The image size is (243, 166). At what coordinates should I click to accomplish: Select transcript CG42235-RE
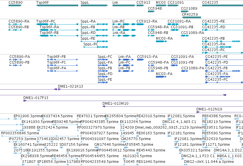click(222, 24)
